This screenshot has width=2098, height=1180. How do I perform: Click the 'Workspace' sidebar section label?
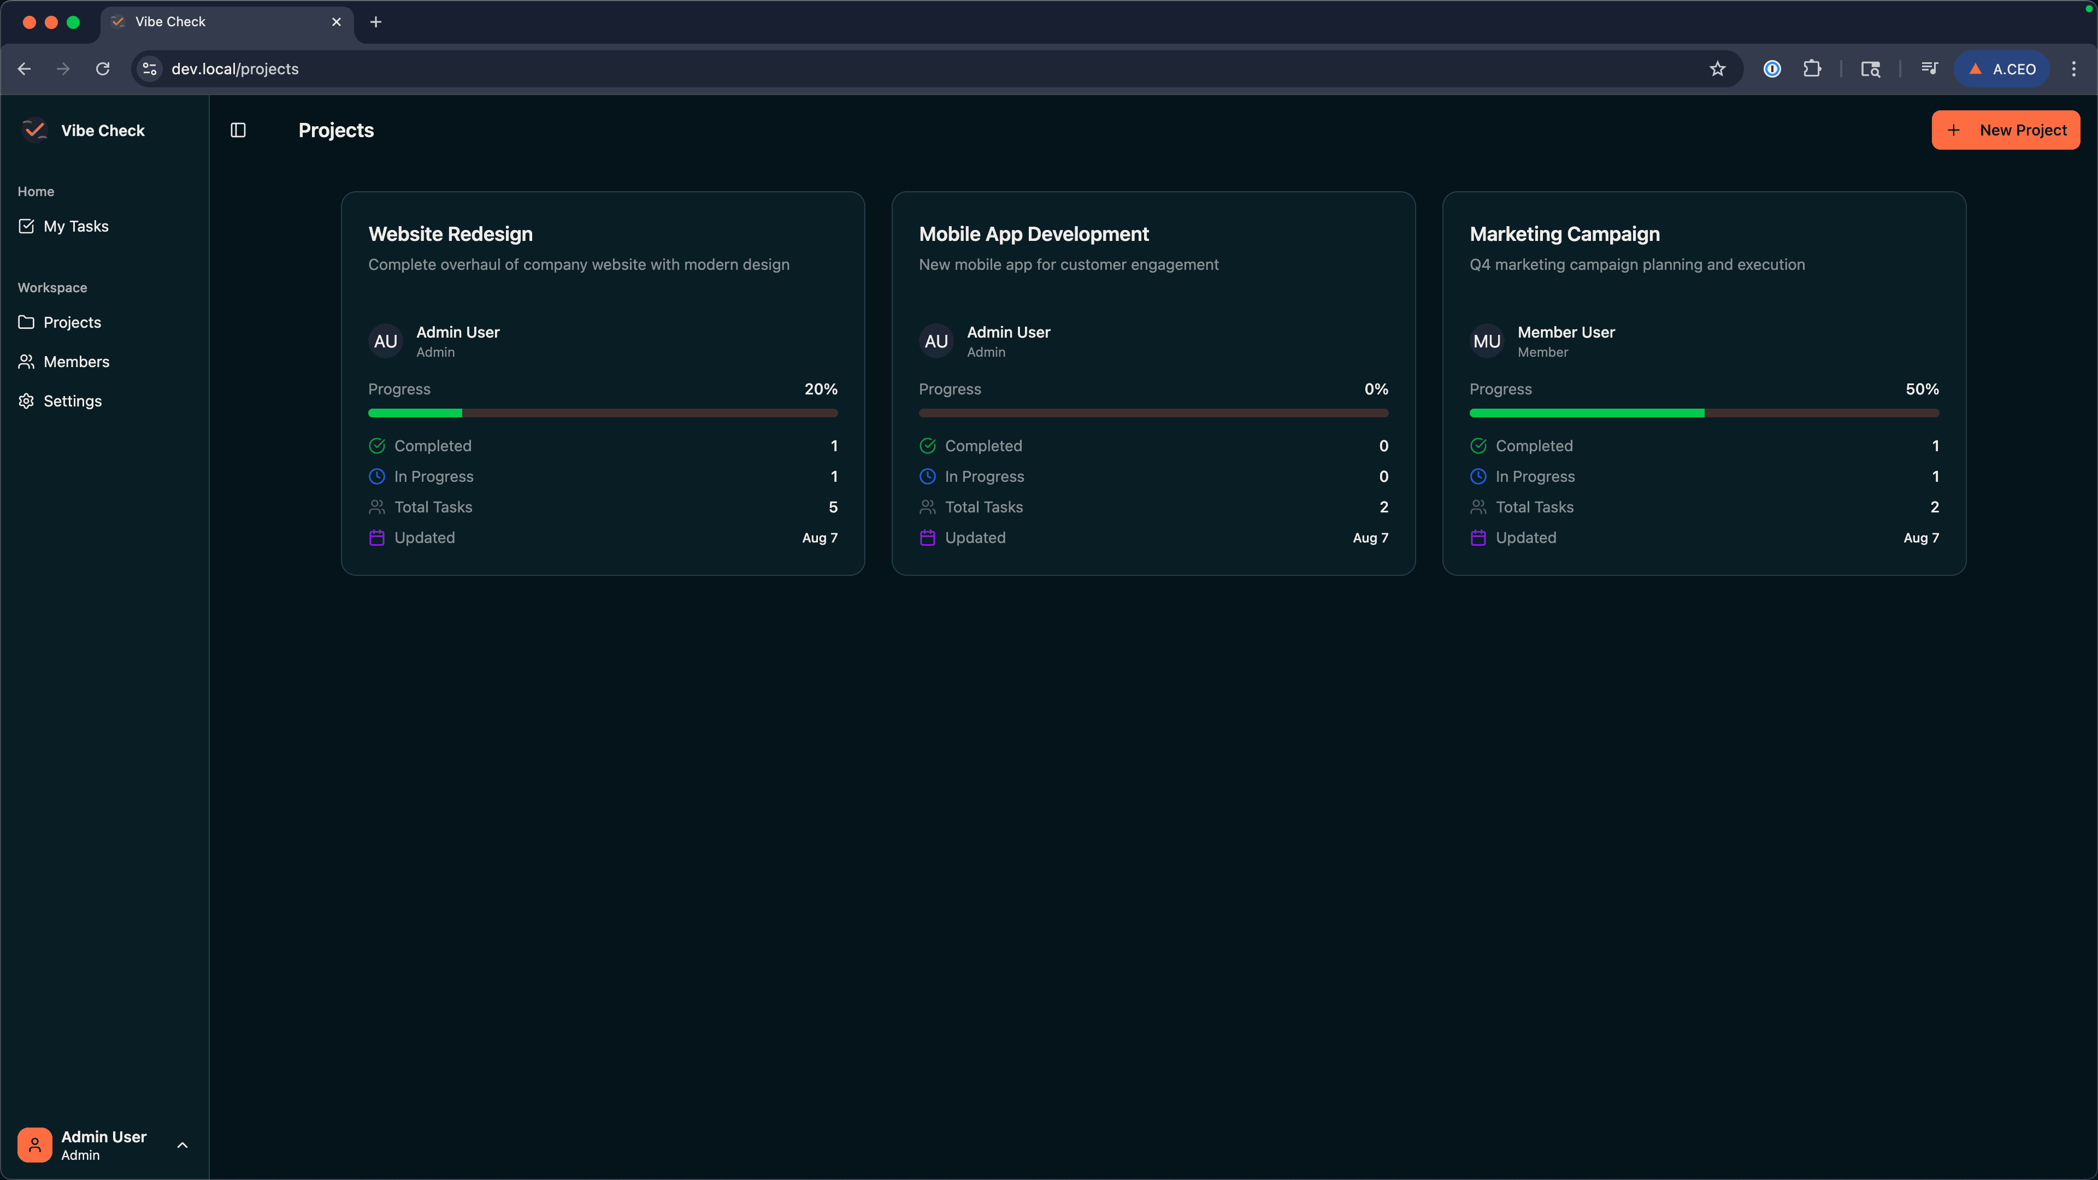point(52,287)
